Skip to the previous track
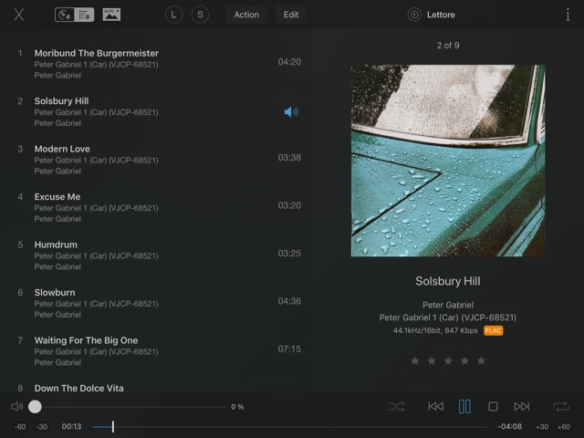 coord(435,406)
